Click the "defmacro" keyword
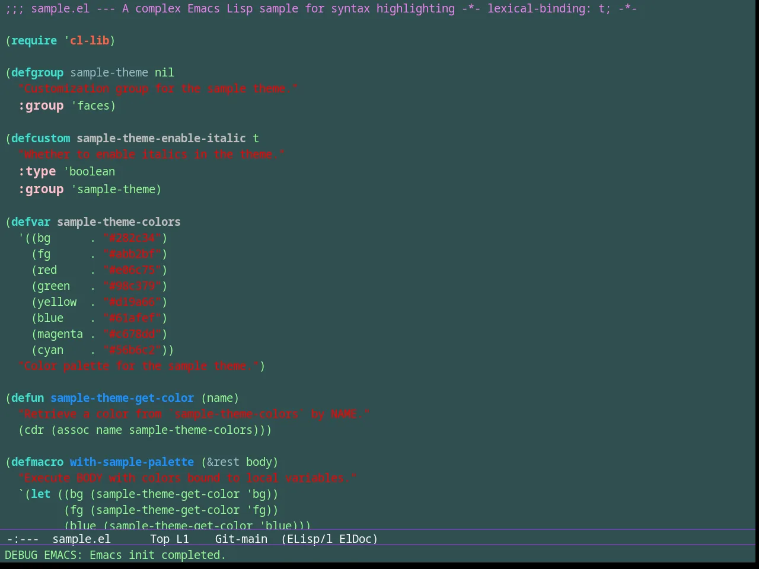The height and width of the screenshot is (569, 759). click(37, 462)
